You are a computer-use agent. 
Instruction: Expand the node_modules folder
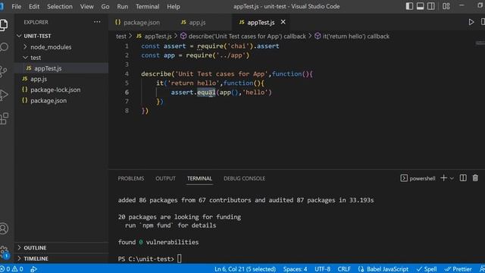[51, 47]
